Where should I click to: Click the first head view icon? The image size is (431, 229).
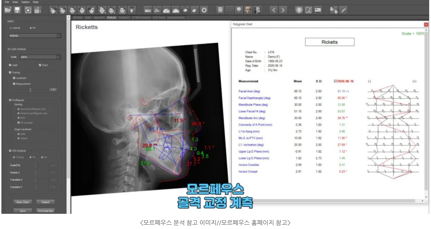tap(53, 10)
